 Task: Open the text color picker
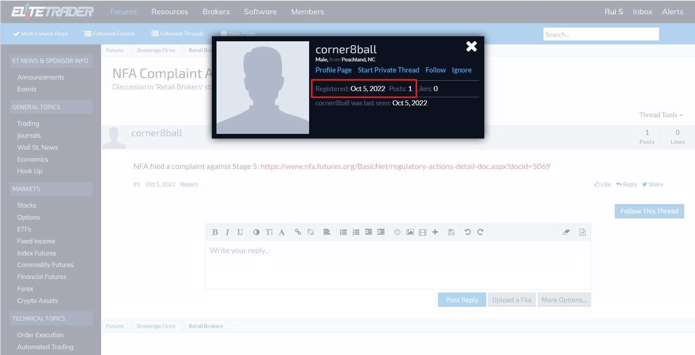[x=256, y=232]
